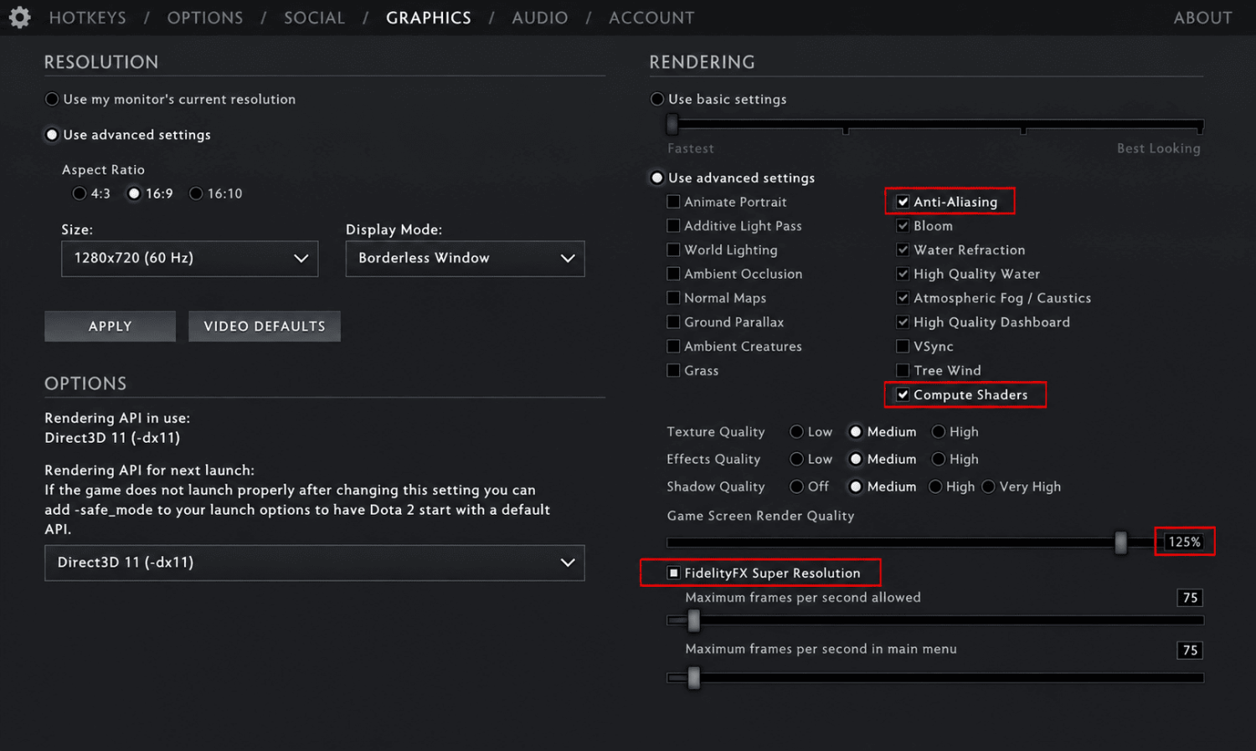Toggle FidelityFX Super Resolution checkbox
This screenshot has height=751, width=1256.
[x=673, y=574]
